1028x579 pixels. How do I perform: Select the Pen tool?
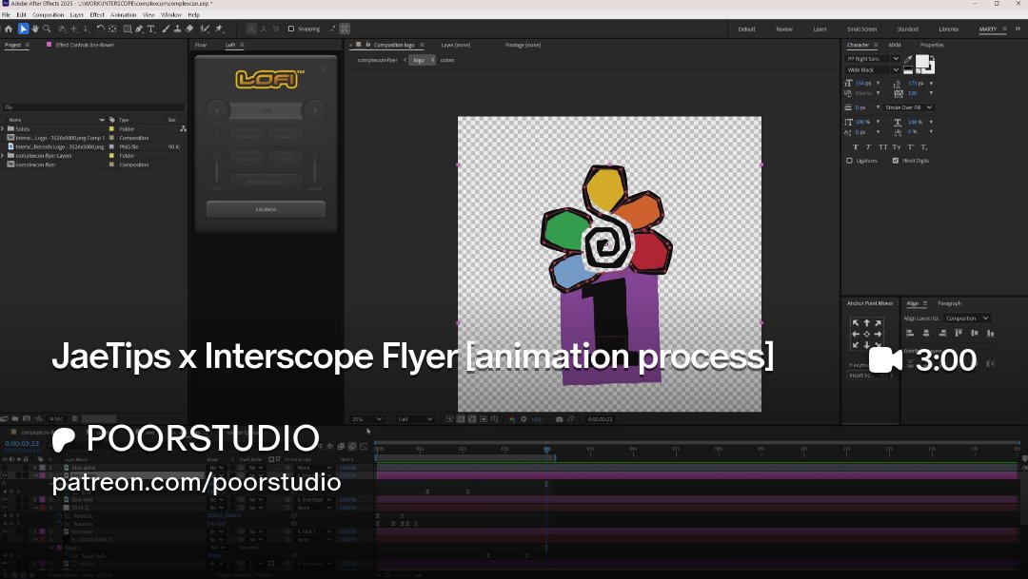click(x=139, y=29)
